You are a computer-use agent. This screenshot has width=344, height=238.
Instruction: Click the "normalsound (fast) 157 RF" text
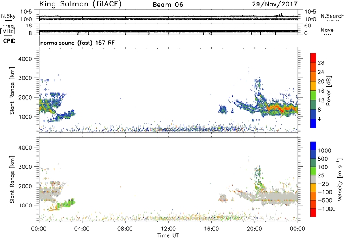coord(77,43)
